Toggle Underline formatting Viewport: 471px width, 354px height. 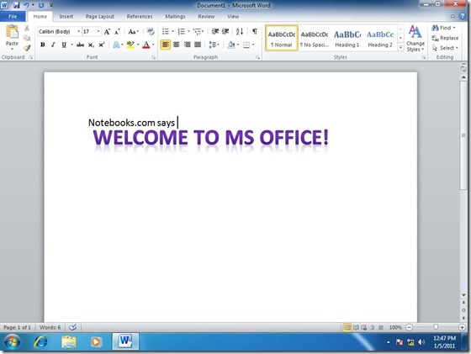point(64,45)
